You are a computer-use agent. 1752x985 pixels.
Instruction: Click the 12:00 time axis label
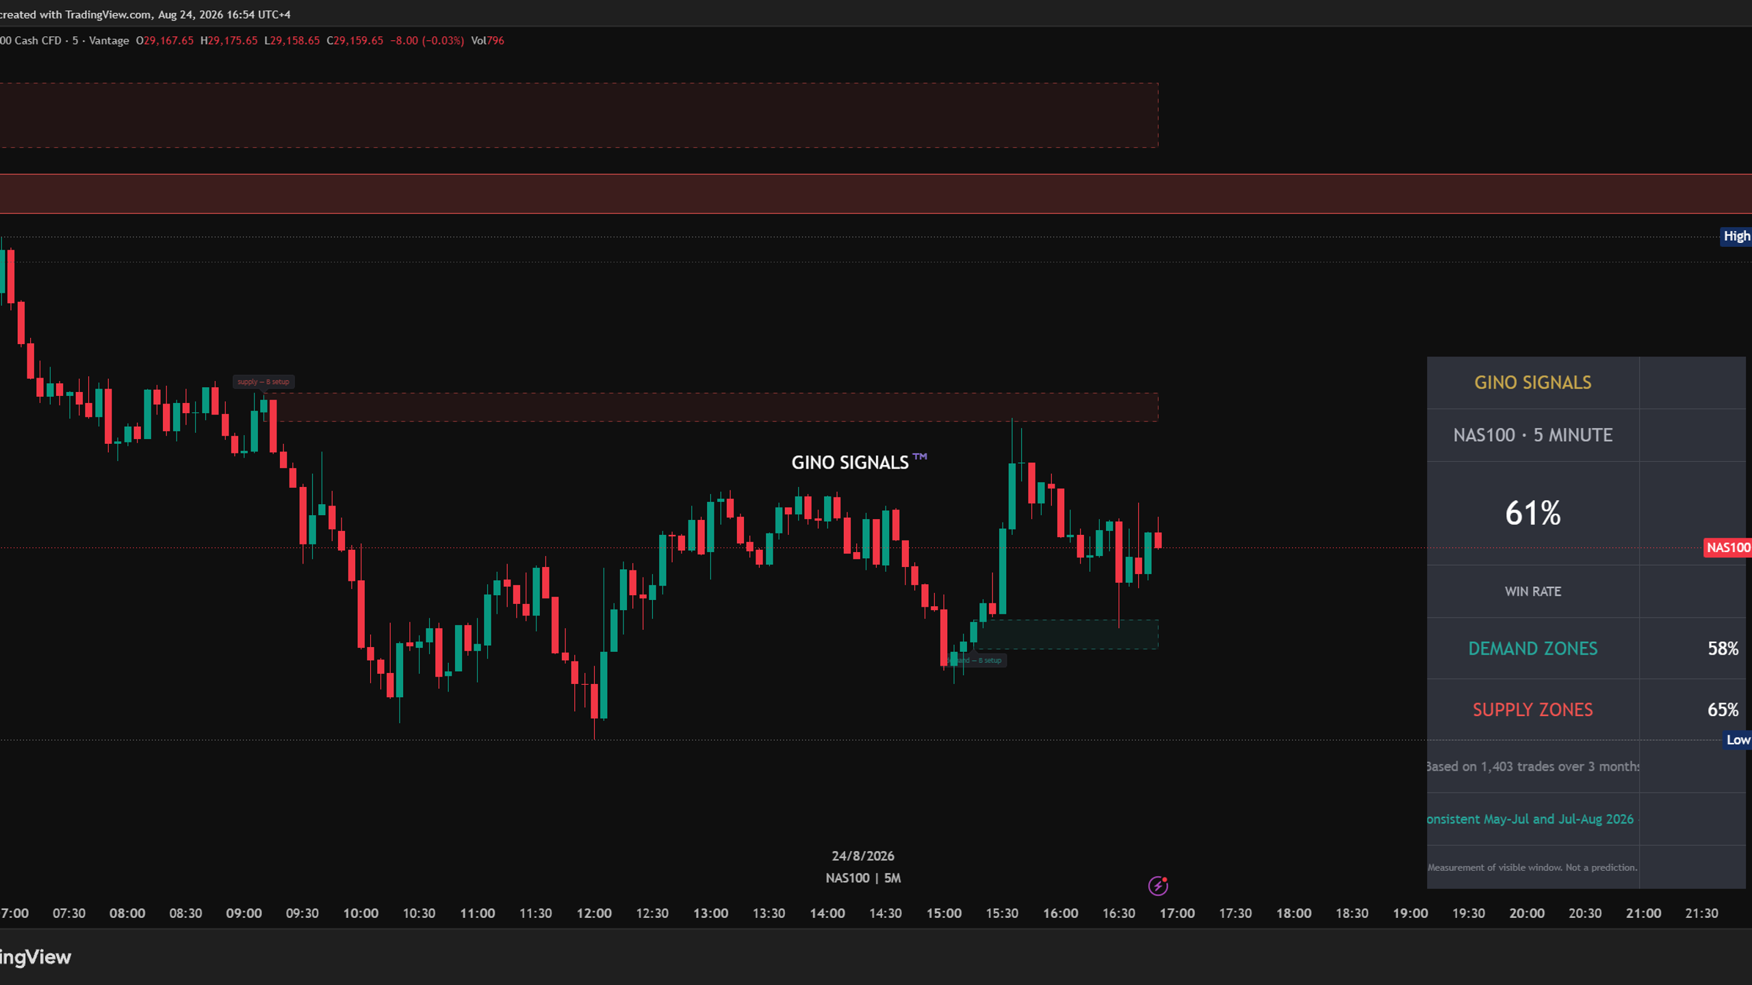click(593, 913)
